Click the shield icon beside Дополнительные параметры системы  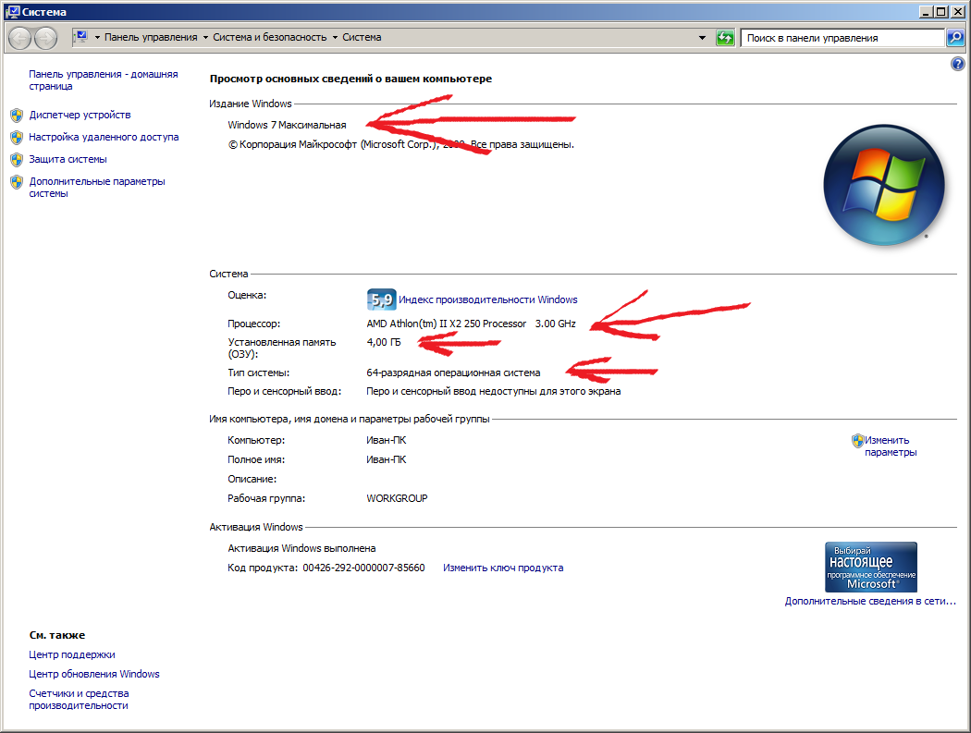pyautogui.click(x=17, y=182)
